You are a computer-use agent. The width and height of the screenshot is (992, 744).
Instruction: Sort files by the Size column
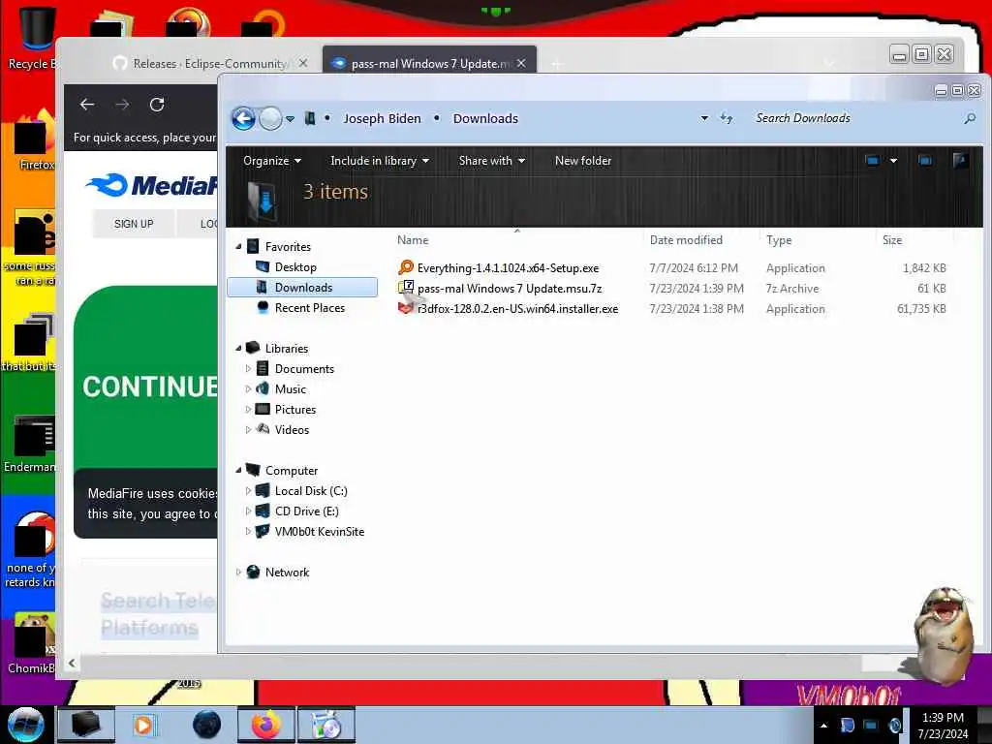tap(892, 240)
